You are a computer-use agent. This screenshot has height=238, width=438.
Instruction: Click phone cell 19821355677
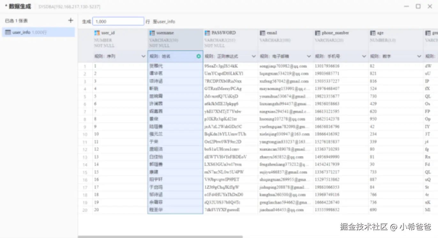click(x=327, y=96)
